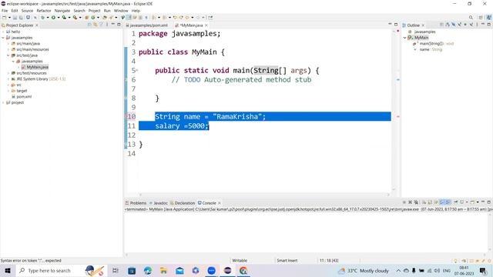This screenshot has width=493, height=277.
Task: Click the Back navigation arrow in toolbar
Action: 187,18
